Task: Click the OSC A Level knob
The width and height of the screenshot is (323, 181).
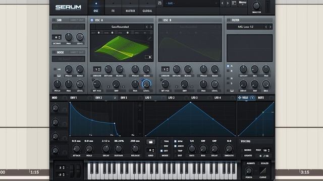Action: pyautogui.click(x=146, y=84)
